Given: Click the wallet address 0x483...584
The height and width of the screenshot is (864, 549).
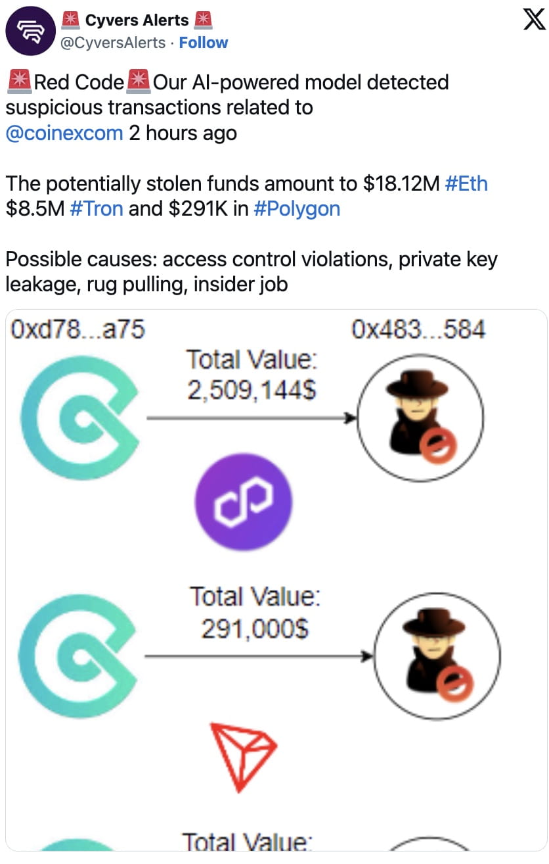Looking at the screenshot, I should point(419,329).
